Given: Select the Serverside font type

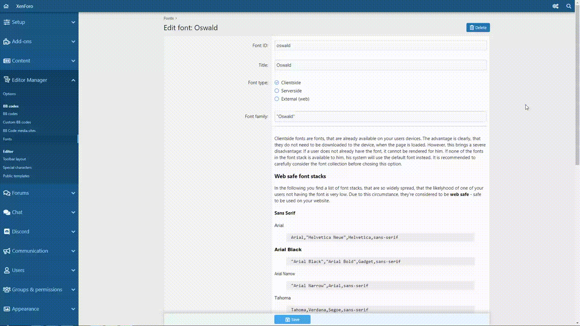Looking at the screenshot, I should pyautogui.click(x=277, y=91).
